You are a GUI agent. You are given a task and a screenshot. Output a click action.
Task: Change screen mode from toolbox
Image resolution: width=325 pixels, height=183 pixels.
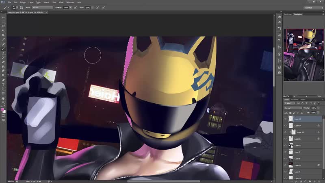tap(3, 120)
